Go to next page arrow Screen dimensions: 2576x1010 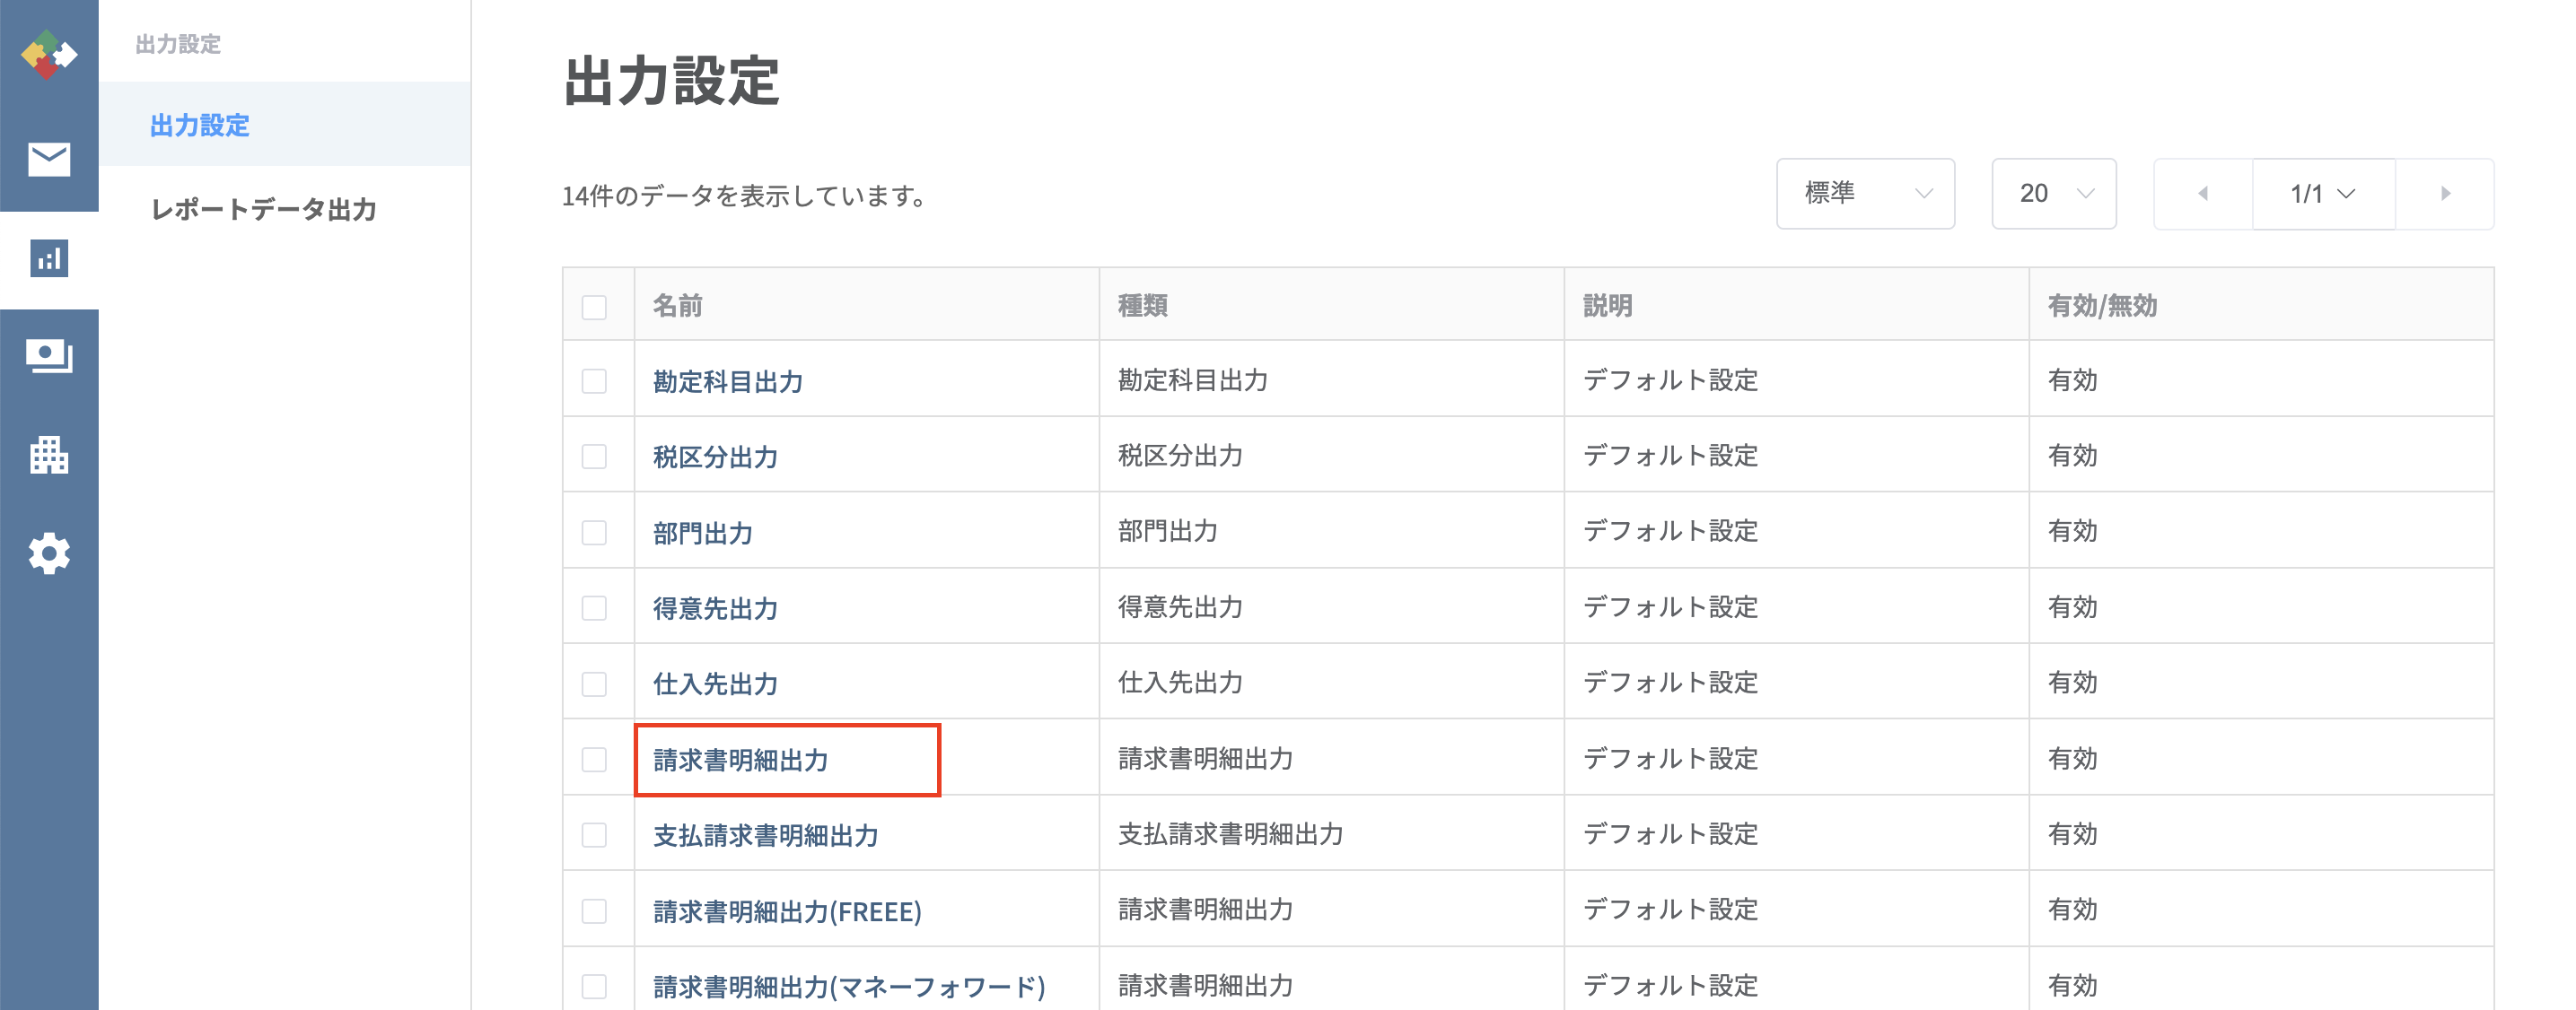pos(2445,194)
